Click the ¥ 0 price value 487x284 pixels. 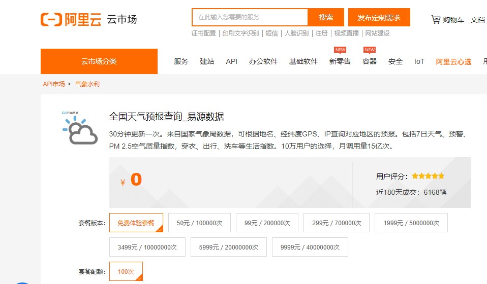coord(131,180)
